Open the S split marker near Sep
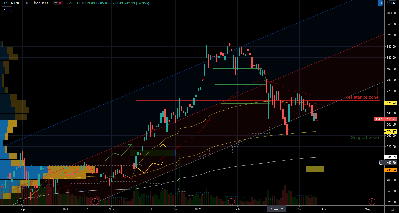399x213 pixels. [x=20, y=201]
